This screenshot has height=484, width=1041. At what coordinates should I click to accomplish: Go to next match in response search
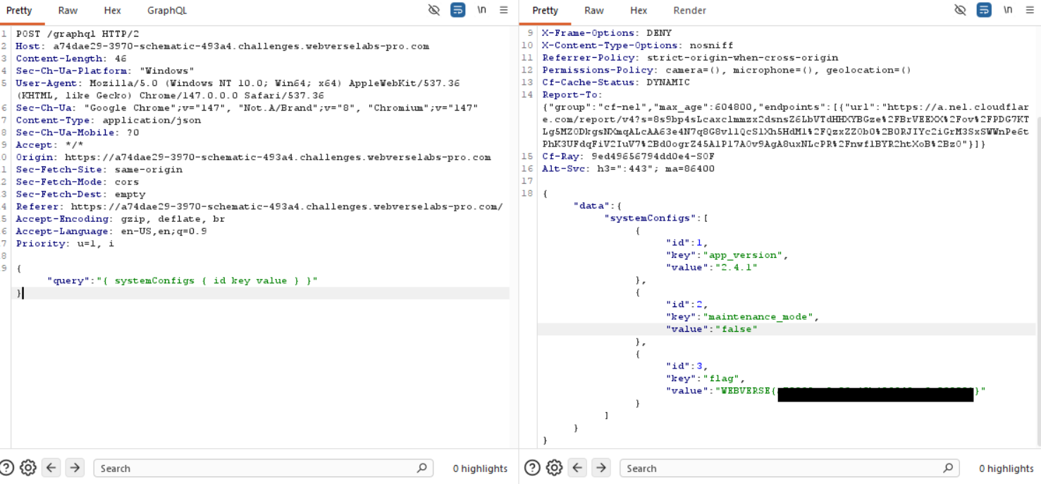click(600, 468)
